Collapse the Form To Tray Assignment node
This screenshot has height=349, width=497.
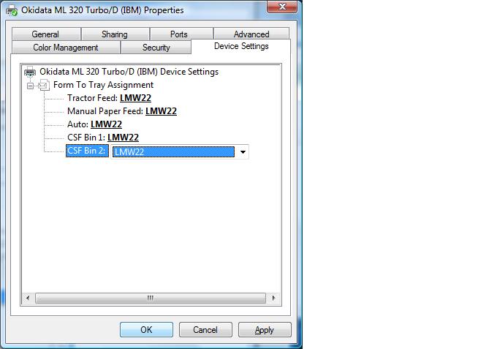[x=30, y=85]
